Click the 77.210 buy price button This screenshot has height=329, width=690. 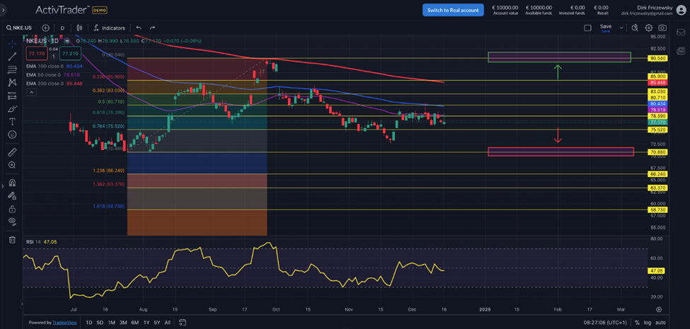click(68, 53)
